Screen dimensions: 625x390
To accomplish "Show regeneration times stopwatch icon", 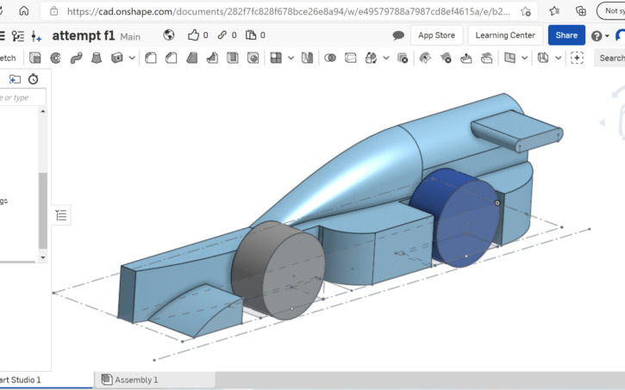I will [x=33, y=79].
